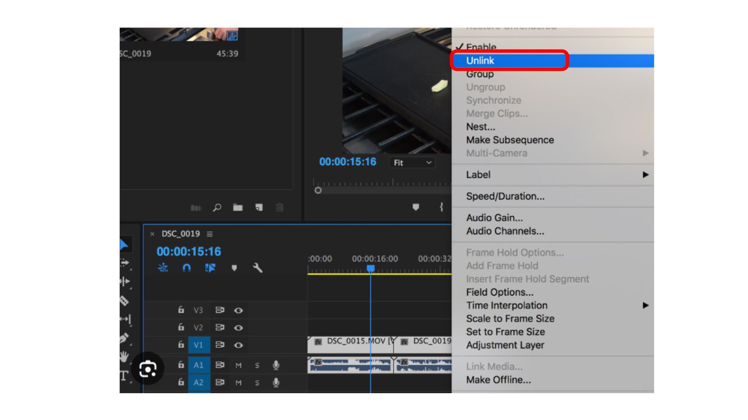Select the Pen tool
748x420 pixels.
(124, 338)
